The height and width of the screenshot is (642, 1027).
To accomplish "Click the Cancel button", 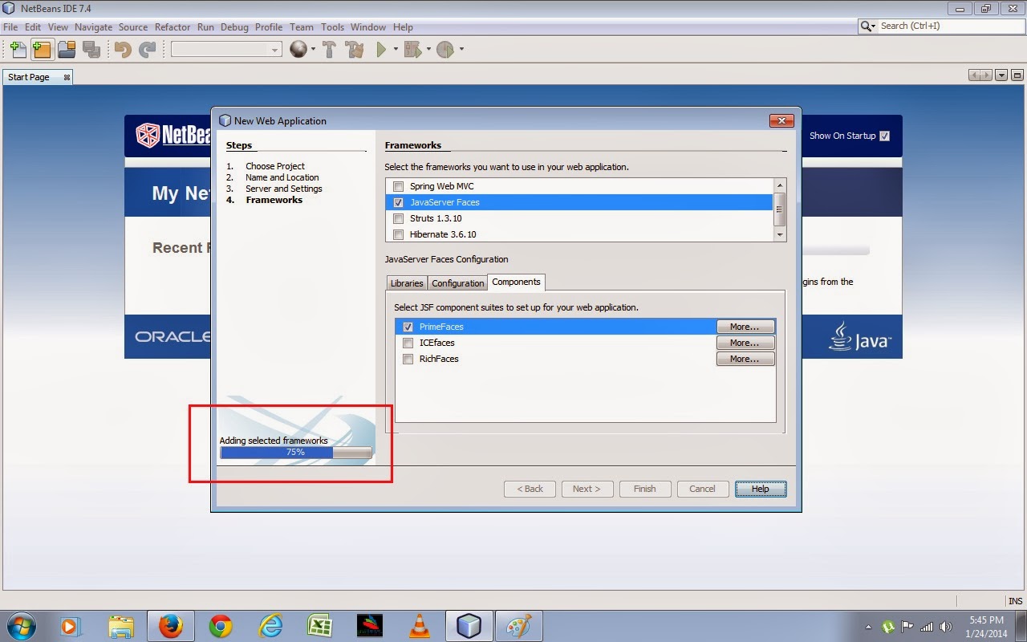I will (x=702, y=489).
